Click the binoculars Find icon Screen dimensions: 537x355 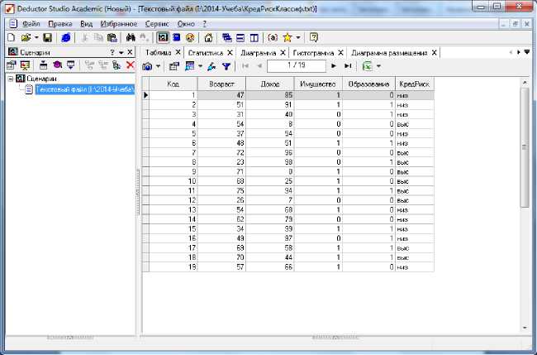pos(130,37)
